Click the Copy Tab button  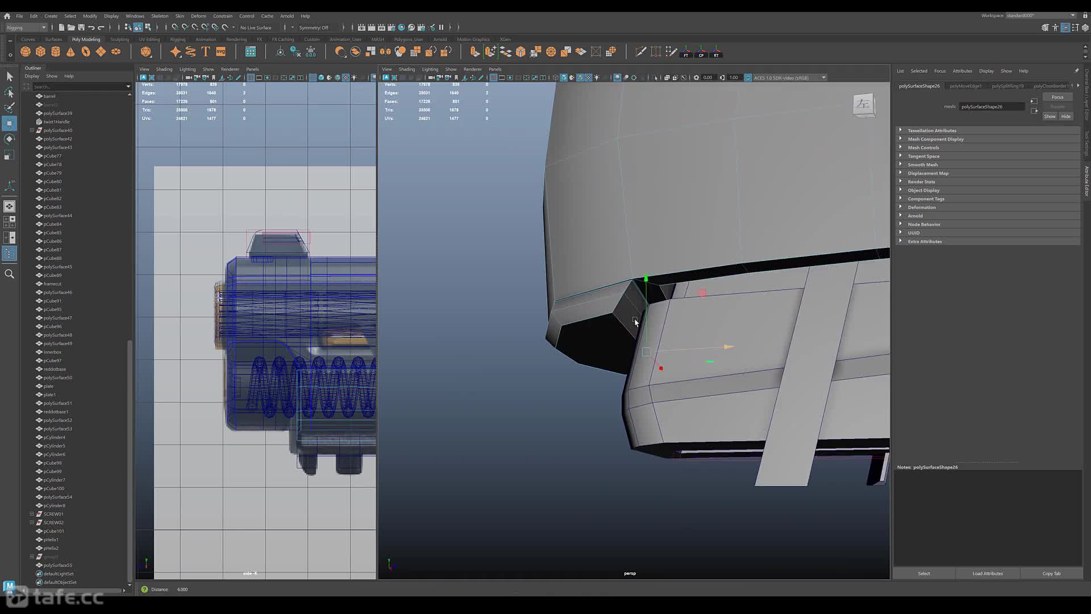[1051, 574]
